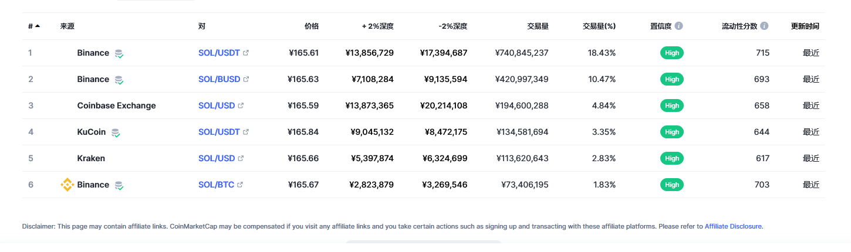Viewport: 851px width, 252px height.
Task: Sort by the 交易量 column header
Action: [x=538, y=26]
